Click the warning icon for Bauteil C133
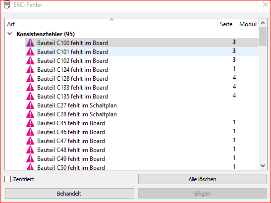This screenshot has width=271, height=203. pyautogui.click(x=30, y=87)
